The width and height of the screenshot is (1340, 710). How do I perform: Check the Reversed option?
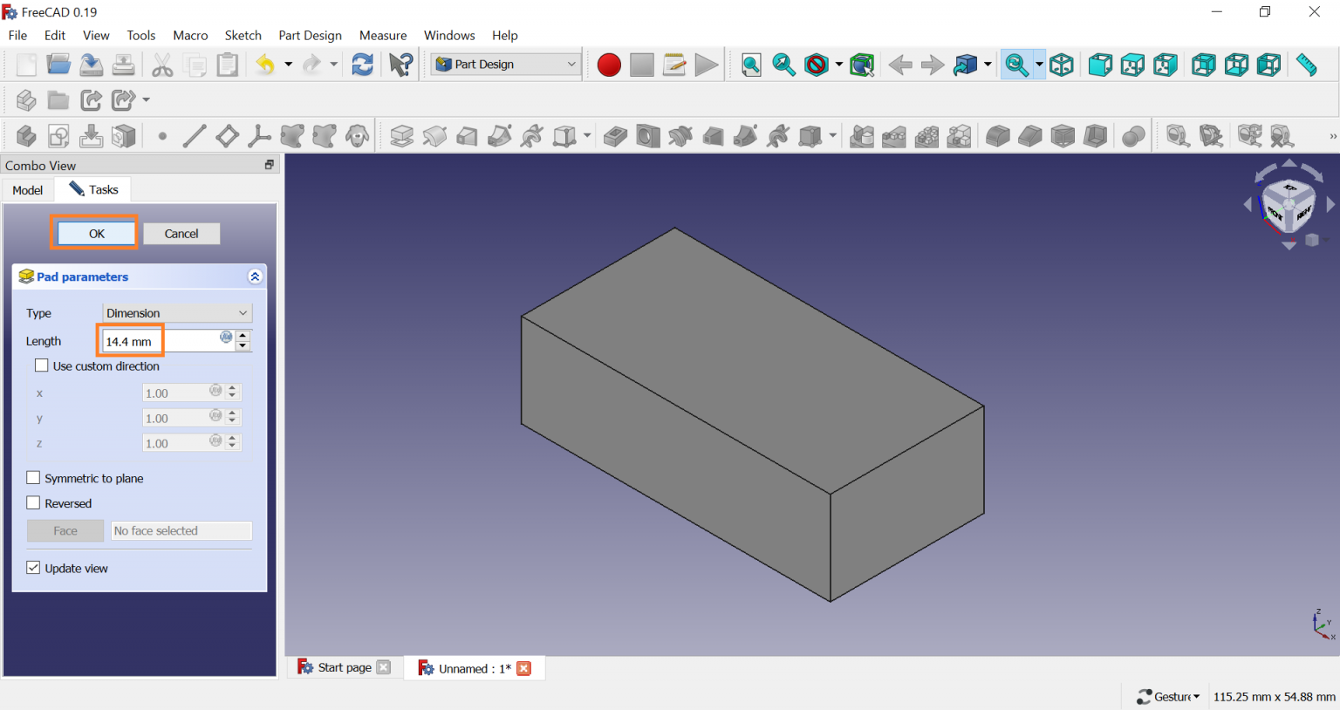pos(34,503)
